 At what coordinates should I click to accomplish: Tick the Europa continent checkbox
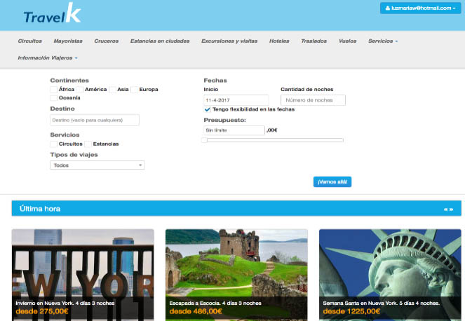pyautogui.click(x=135, y=90)
